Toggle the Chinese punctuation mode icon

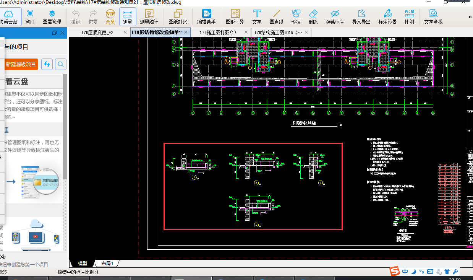coord(421,272)
